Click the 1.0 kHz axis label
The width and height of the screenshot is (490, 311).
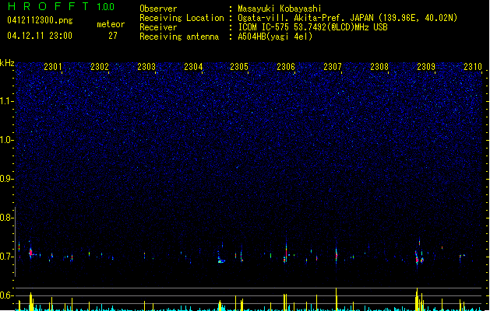click(x=7, y=140)
